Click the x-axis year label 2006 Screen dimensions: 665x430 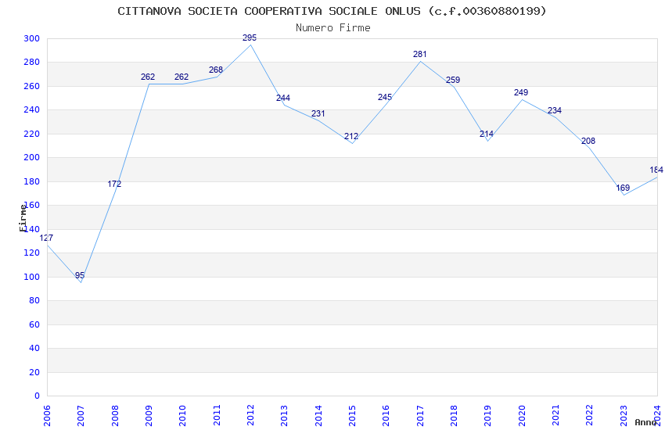[47, 415]
